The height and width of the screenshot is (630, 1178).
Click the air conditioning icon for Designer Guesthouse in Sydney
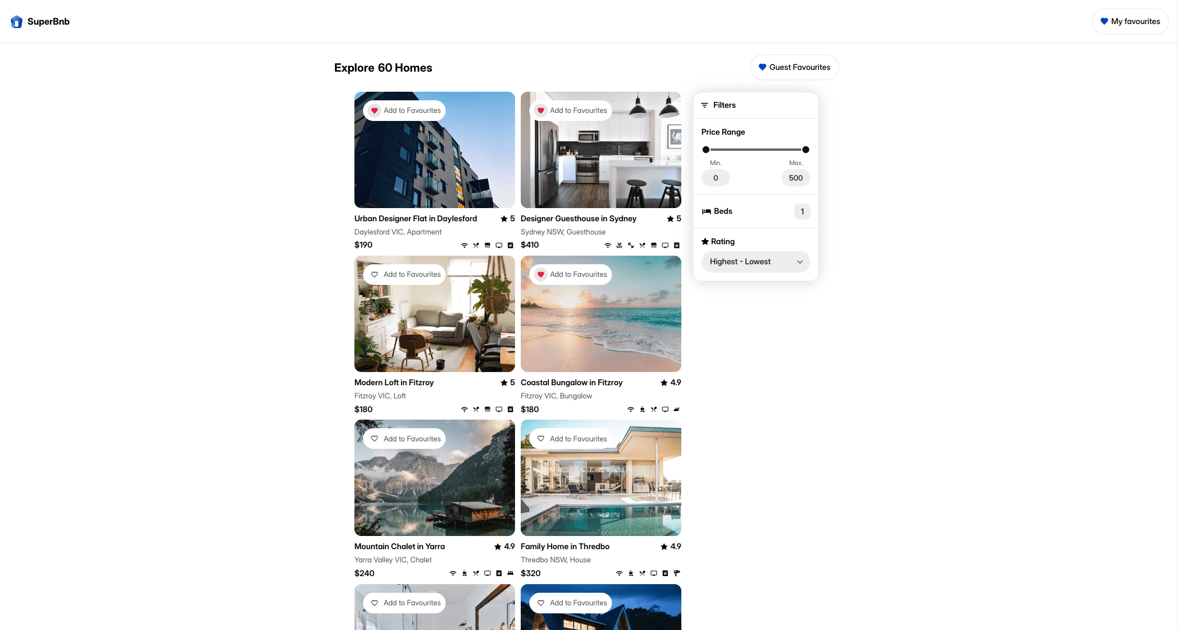654,245
